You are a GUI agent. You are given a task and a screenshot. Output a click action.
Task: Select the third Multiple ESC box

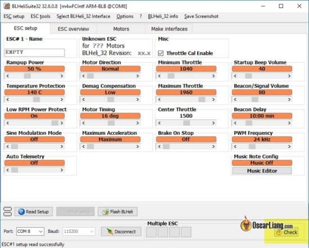(x=174, y=232)
